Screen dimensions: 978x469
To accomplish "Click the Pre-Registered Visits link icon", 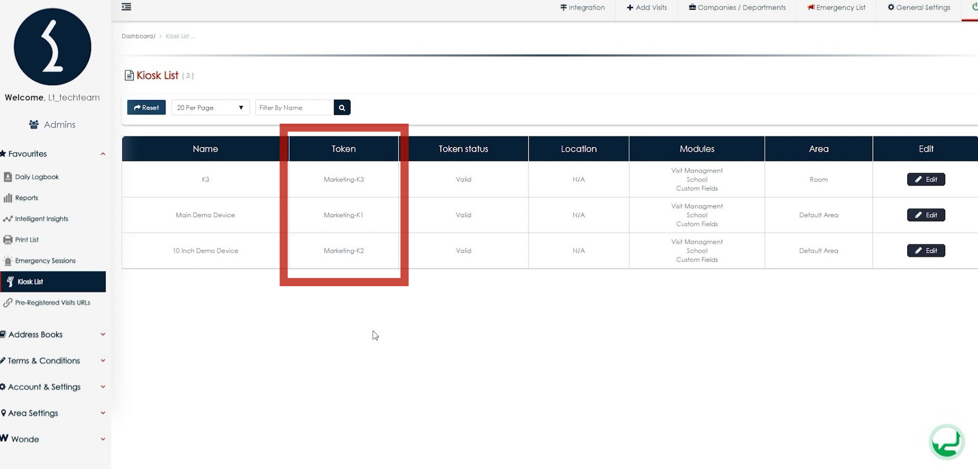I will [8, 302].
